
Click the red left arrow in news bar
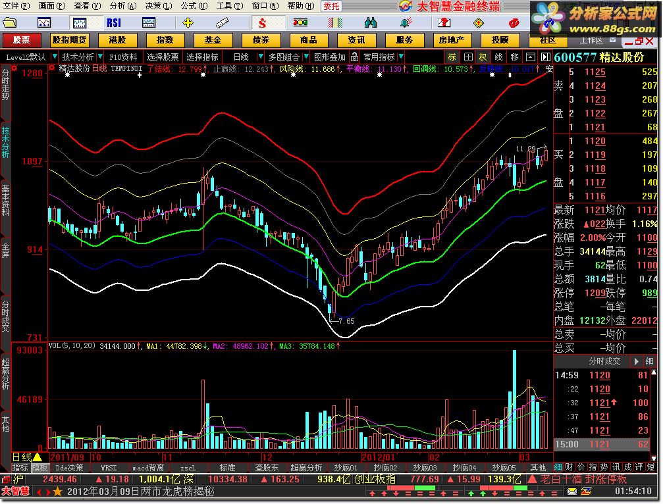(x=40, y=491)
